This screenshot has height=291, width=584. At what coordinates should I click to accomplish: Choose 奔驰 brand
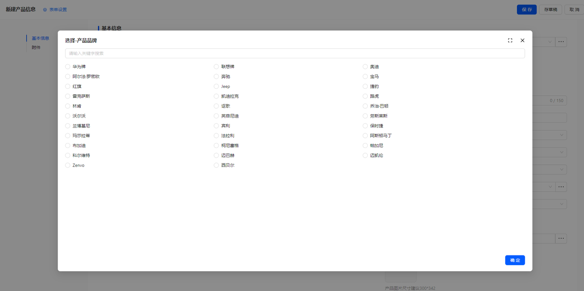tap(217, 77)
